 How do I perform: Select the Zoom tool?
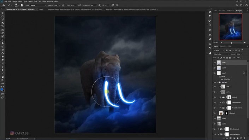pos(2,80)
